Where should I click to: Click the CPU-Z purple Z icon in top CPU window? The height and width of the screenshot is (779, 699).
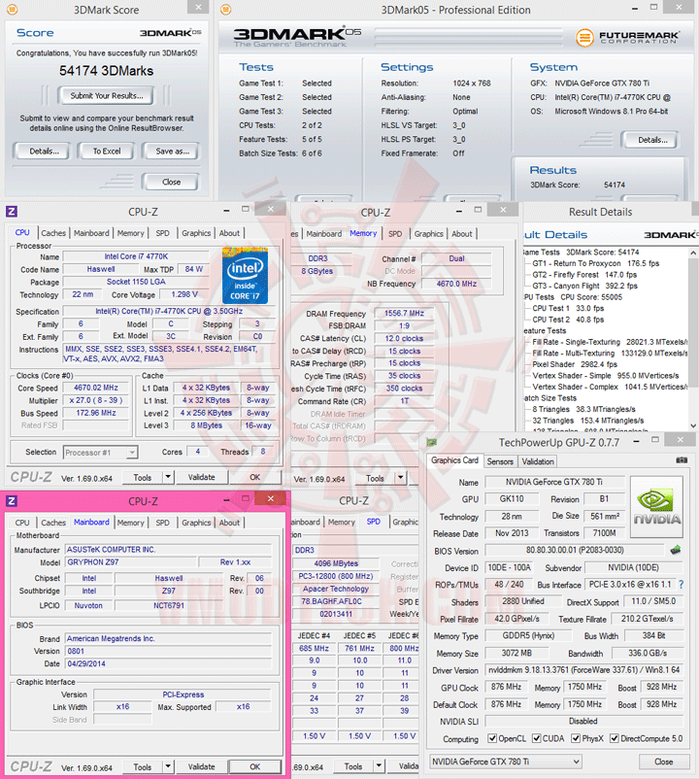(12, 211)
